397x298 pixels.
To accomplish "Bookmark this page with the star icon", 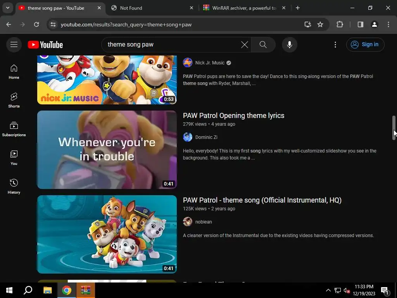I will point(320,24).
